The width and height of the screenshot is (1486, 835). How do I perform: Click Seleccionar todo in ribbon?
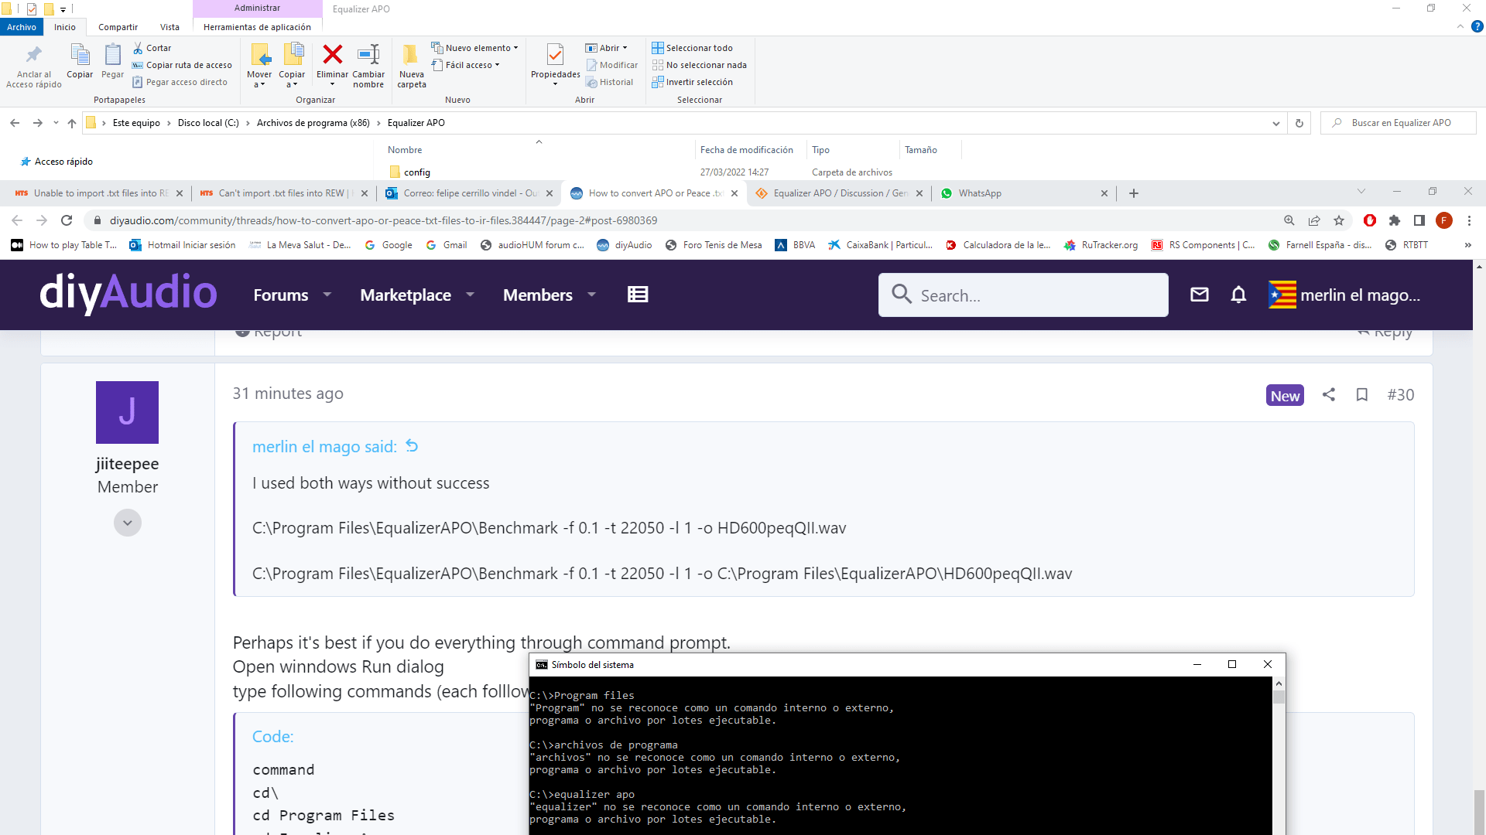pos(692,48)
